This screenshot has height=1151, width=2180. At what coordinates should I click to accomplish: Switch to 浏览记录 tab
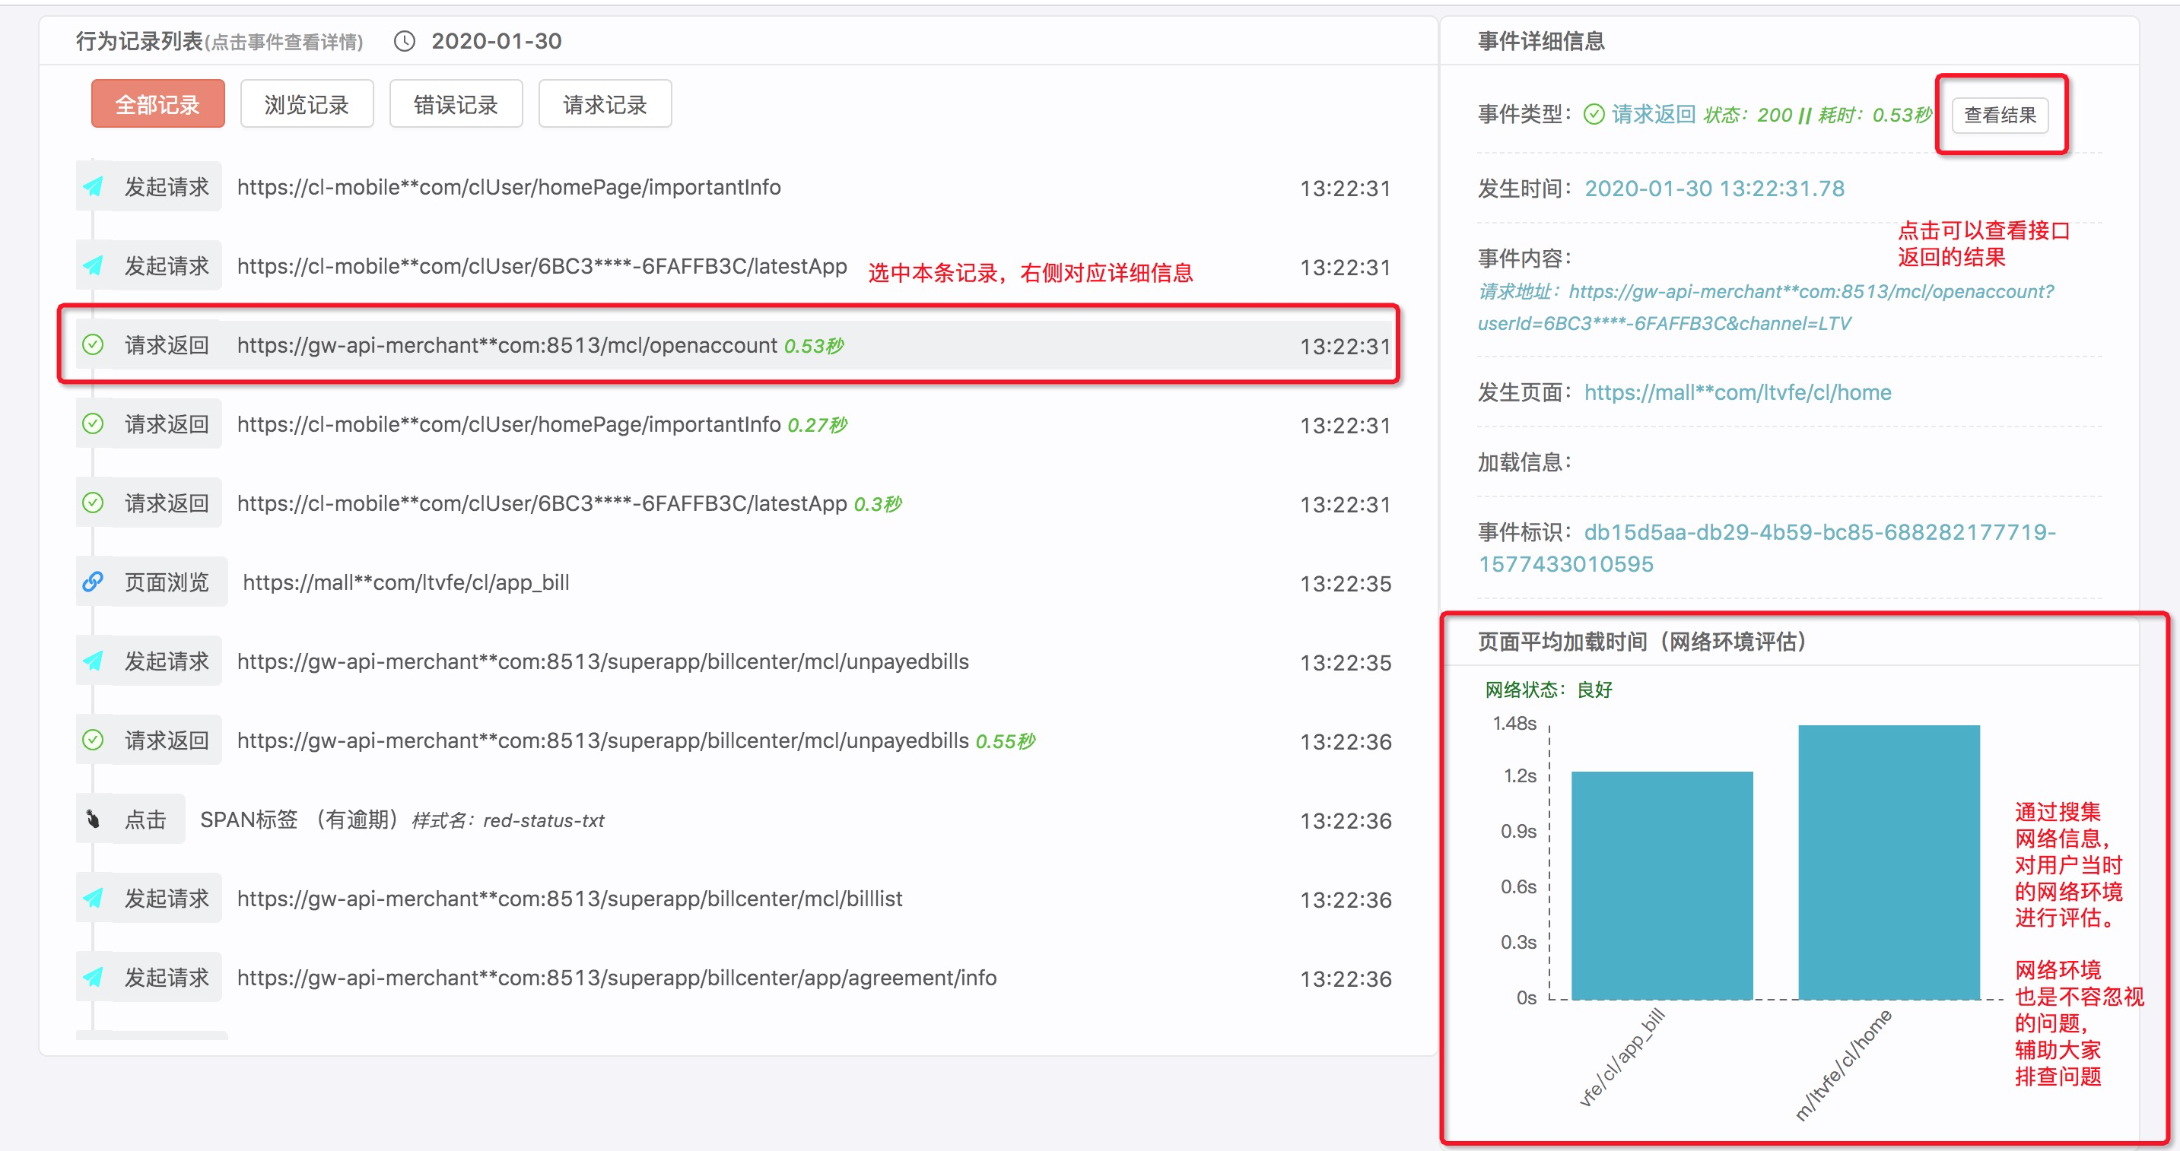point(307,104)
